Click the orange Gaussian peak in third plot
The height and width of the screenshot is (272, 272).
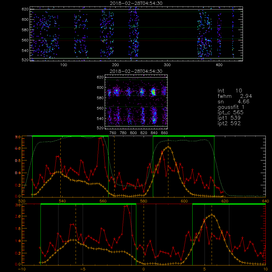tap(168, 147)
